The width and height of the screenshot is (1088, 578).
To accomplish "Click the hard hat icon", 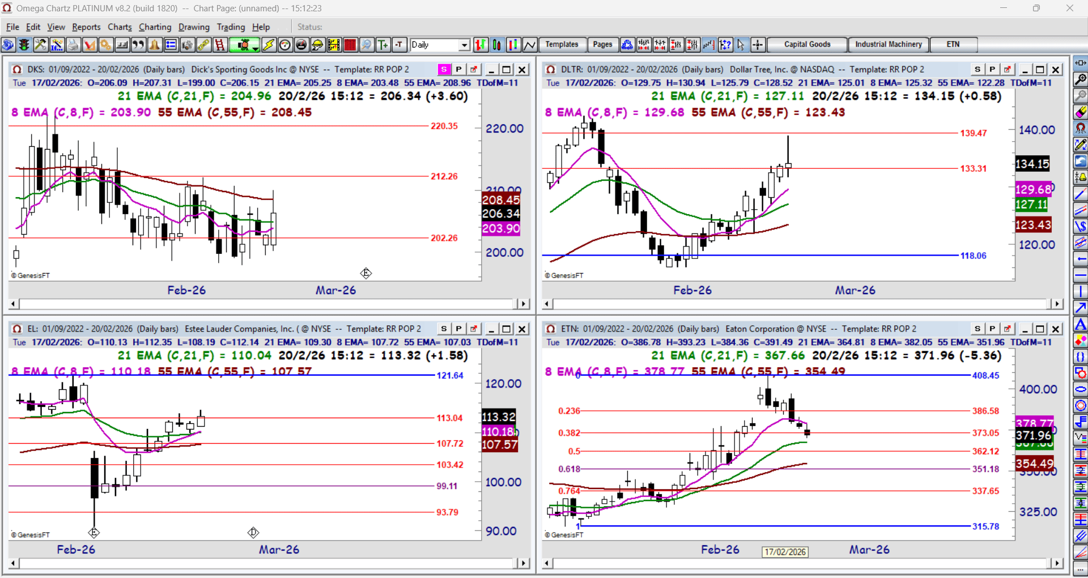I will pyautogui.click(x=318, y=45).
